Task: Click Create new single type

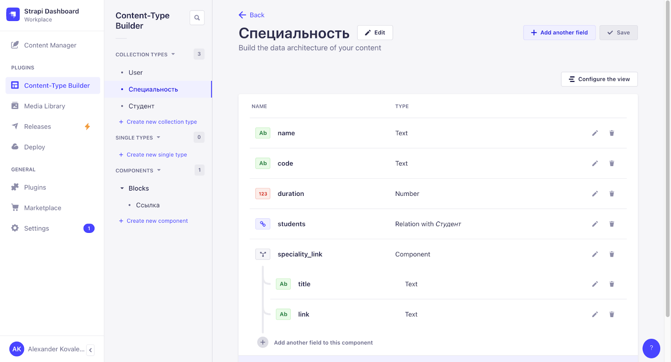Action: pyautogui.click(x=153, y=155)
